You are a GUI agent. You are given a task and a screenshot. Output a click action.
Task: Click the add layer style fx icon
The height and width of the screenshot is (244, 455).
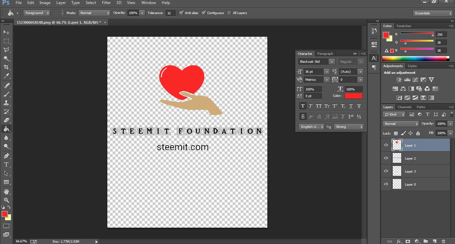click(399, 241)
